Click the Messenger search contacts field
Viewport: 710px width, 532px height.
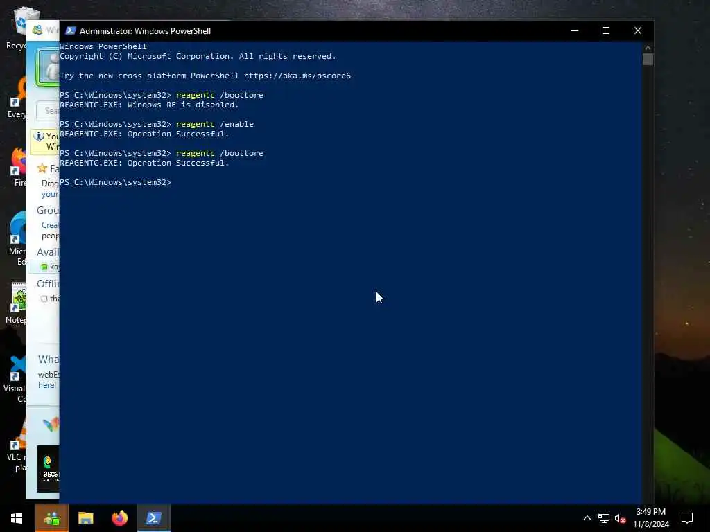[x=48, y=111]
